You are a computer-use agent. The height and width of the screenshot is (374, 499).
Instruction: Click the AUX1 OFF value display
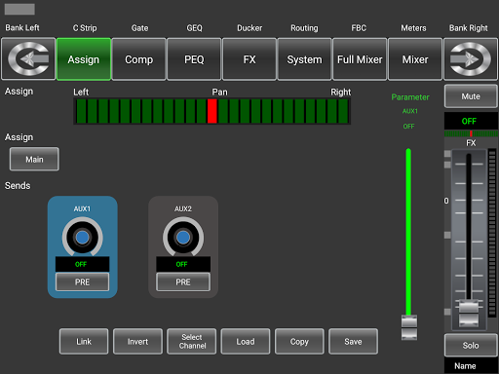tap(83, 264)
